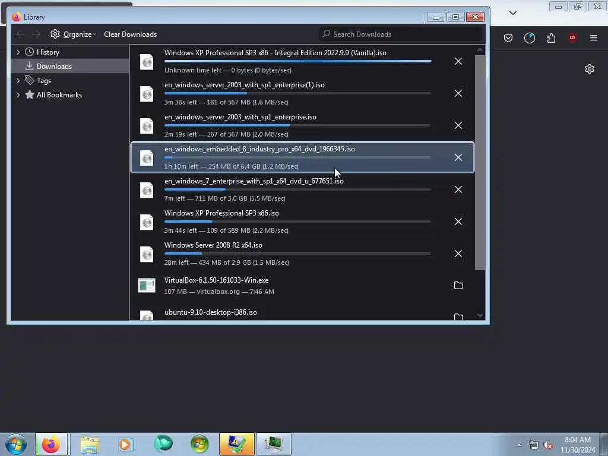Click progress bar of Windows 7 Enterprise download
The image size is (608, 456).
pos(297,189)
